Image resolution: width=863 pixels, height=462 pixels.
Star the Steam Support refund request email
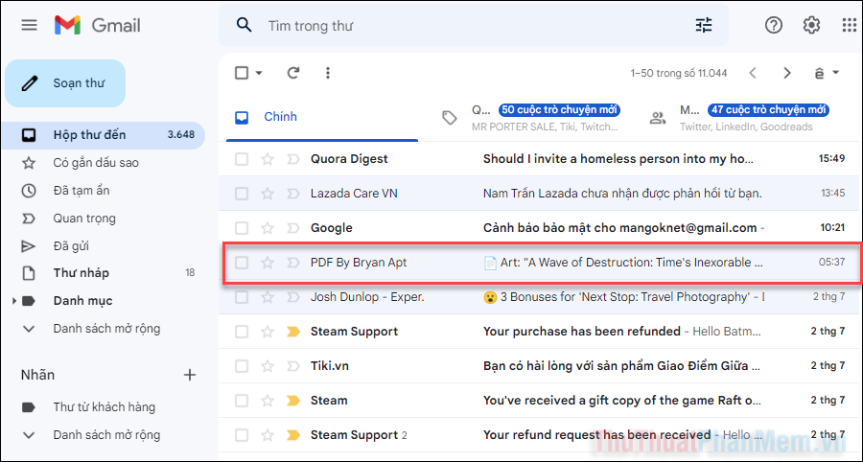[268, 435]
